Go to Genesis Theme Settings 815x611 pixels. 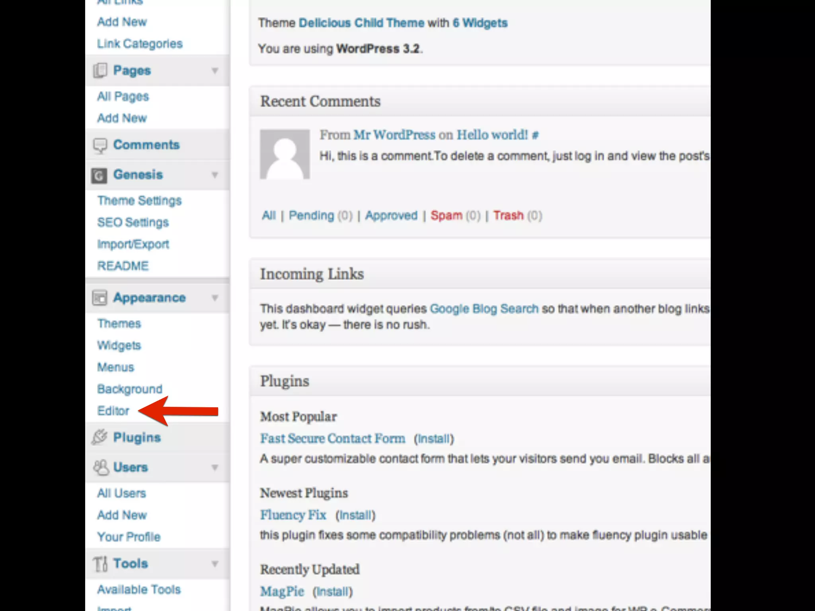pyautogui.click(x=139, y=200)
